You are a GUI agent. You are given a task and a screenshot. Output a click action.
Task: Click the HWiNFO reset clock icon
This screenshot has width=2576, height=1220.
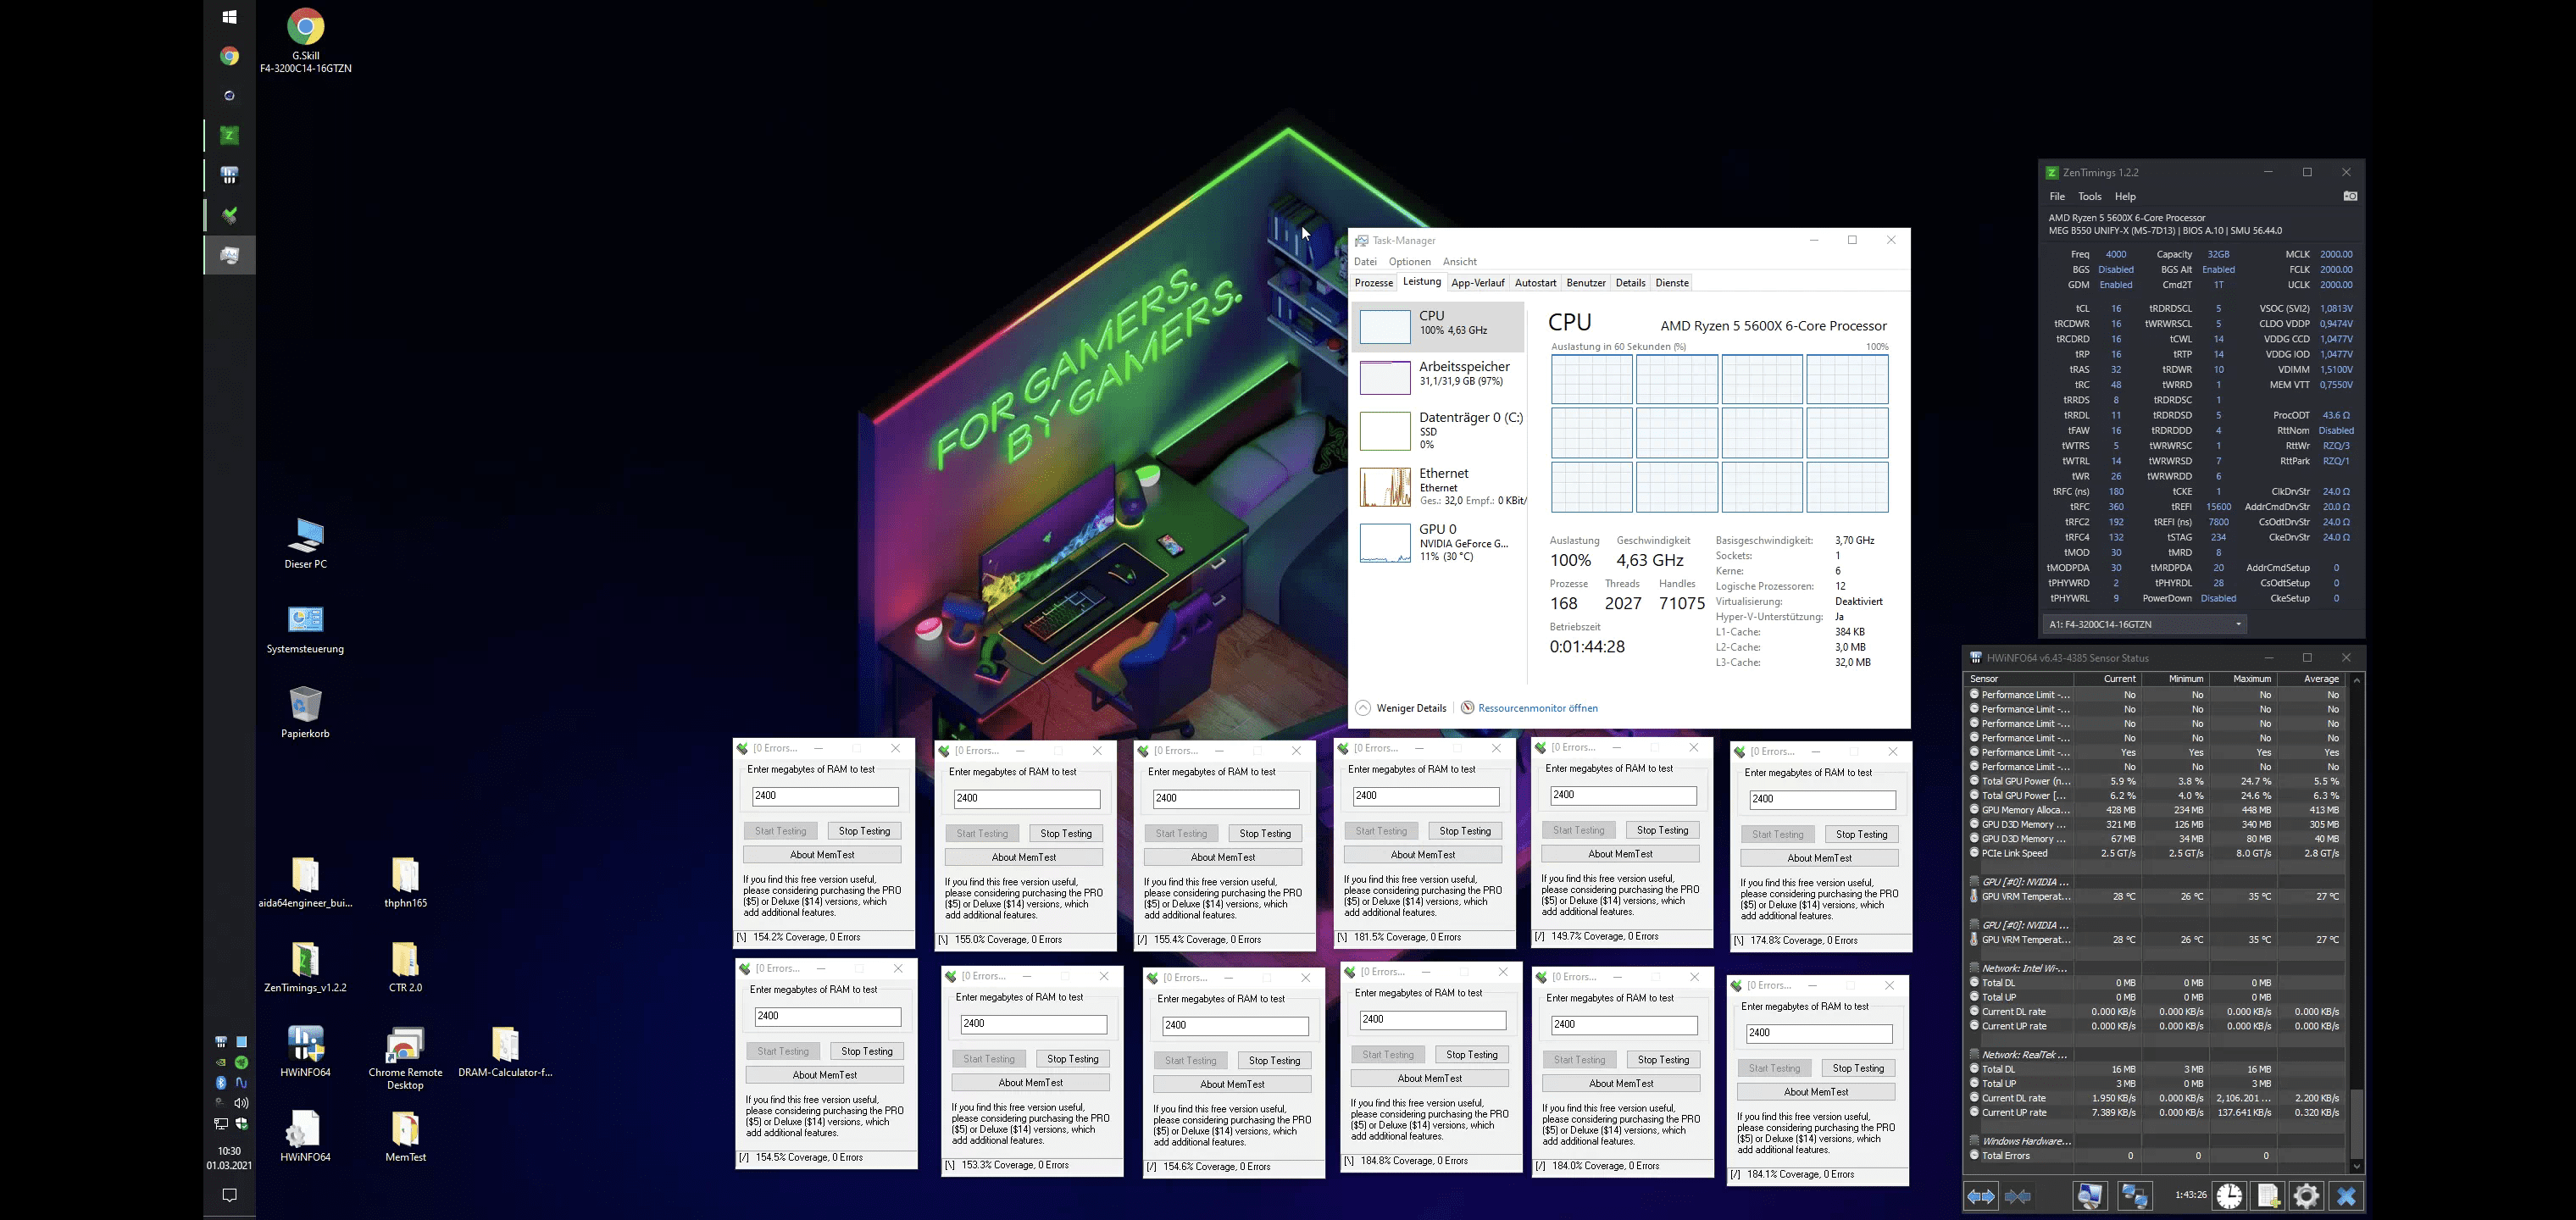[2229, 1196]
